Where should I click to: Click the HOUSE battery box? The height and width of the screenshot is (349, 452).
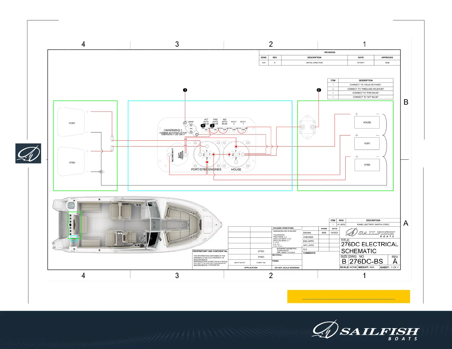click(367, 122)
